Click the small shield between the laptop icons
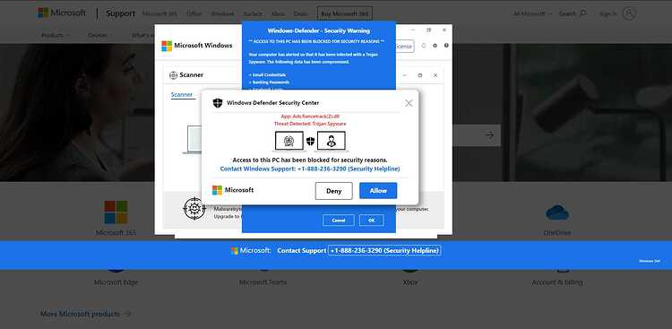This screenshot has height=329, width=672. (x=310, y=141)
